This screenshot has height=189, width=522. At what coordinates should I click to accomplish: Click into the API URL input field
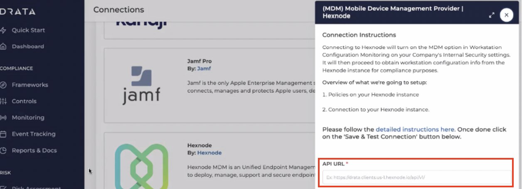pyautogui.click(x=417, y=177)
